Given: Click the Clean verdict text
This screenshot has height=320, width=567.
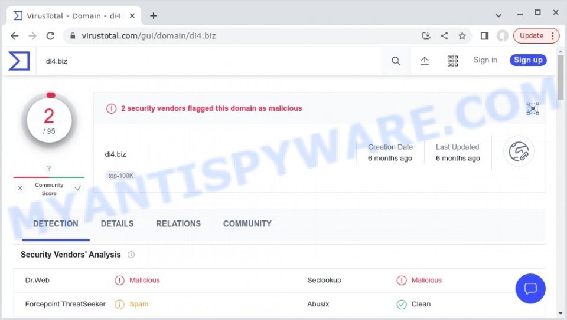Looking at the screenshot, I should click(x=421, y=305).
